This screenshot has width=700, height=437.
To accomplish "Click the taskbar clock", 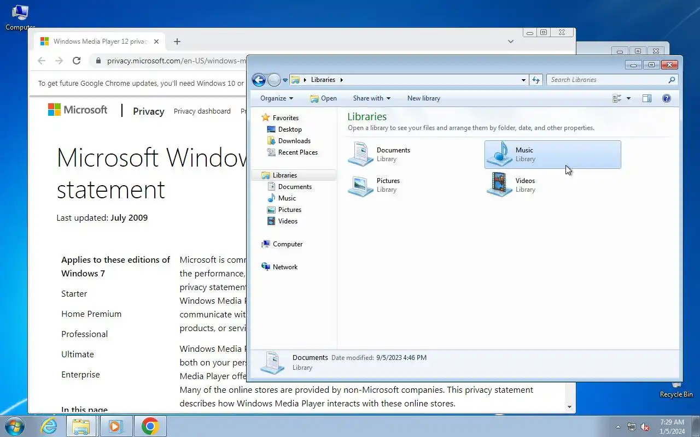I will pyautogui.click(x=672, y=427).
